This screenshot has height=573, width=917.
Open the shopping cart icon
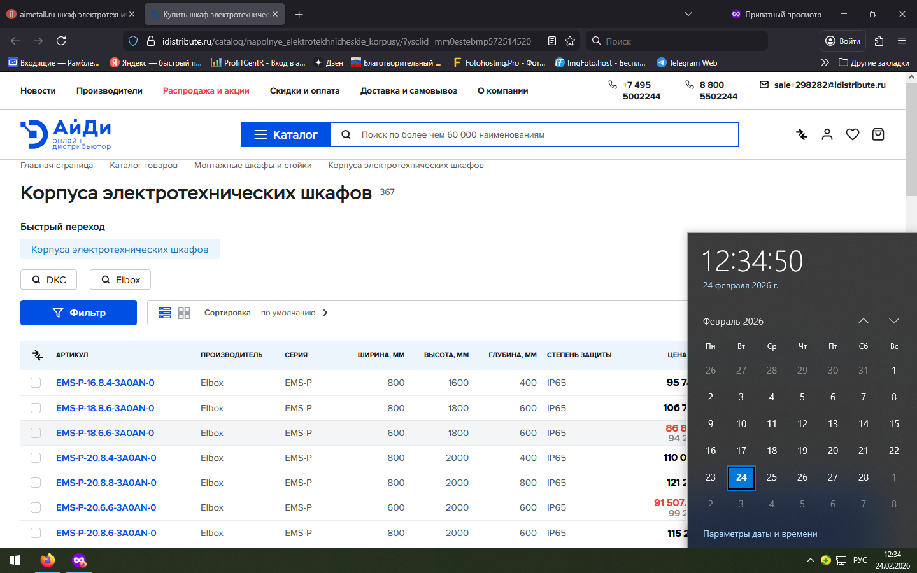878,134
